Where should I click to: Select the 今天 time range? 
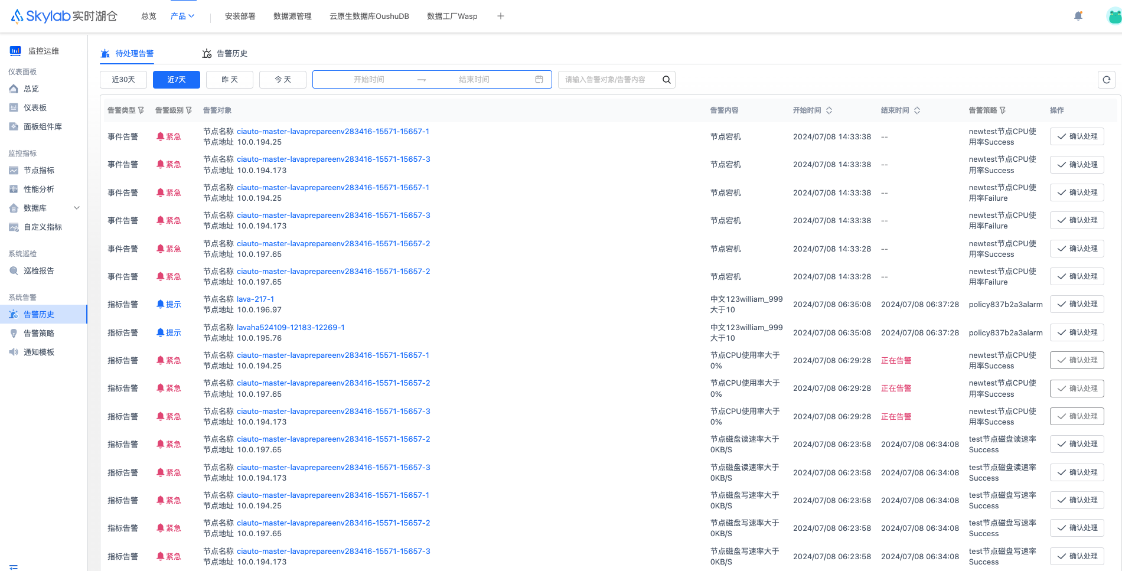[283, 80]
